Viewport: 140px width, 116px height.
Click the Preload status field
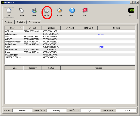click(x=22, y=110)
